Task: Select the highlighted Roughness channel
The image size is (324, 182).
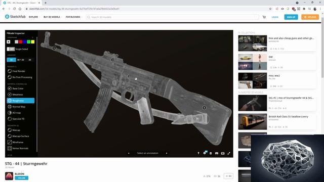Action: pos(20,101)
